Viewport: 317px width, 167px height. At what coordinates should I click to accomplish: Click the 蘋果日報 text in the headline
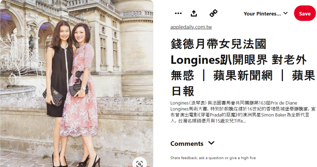(243, 83)
